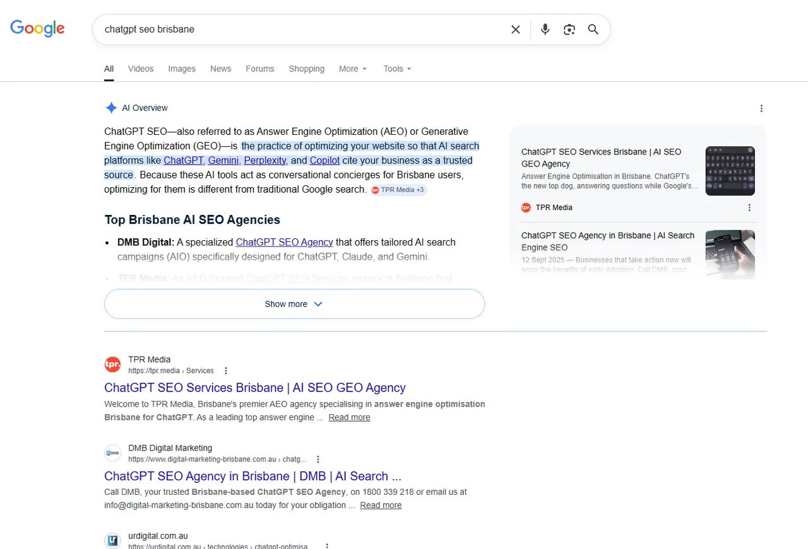
Task: Click the TPR Media favicon in results
Action: pyautogui.click(x=112, y=364)
